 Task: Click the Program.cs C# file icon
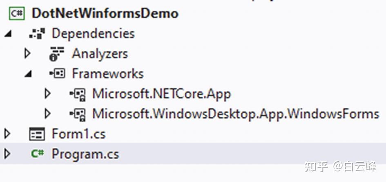click(37, 154)
